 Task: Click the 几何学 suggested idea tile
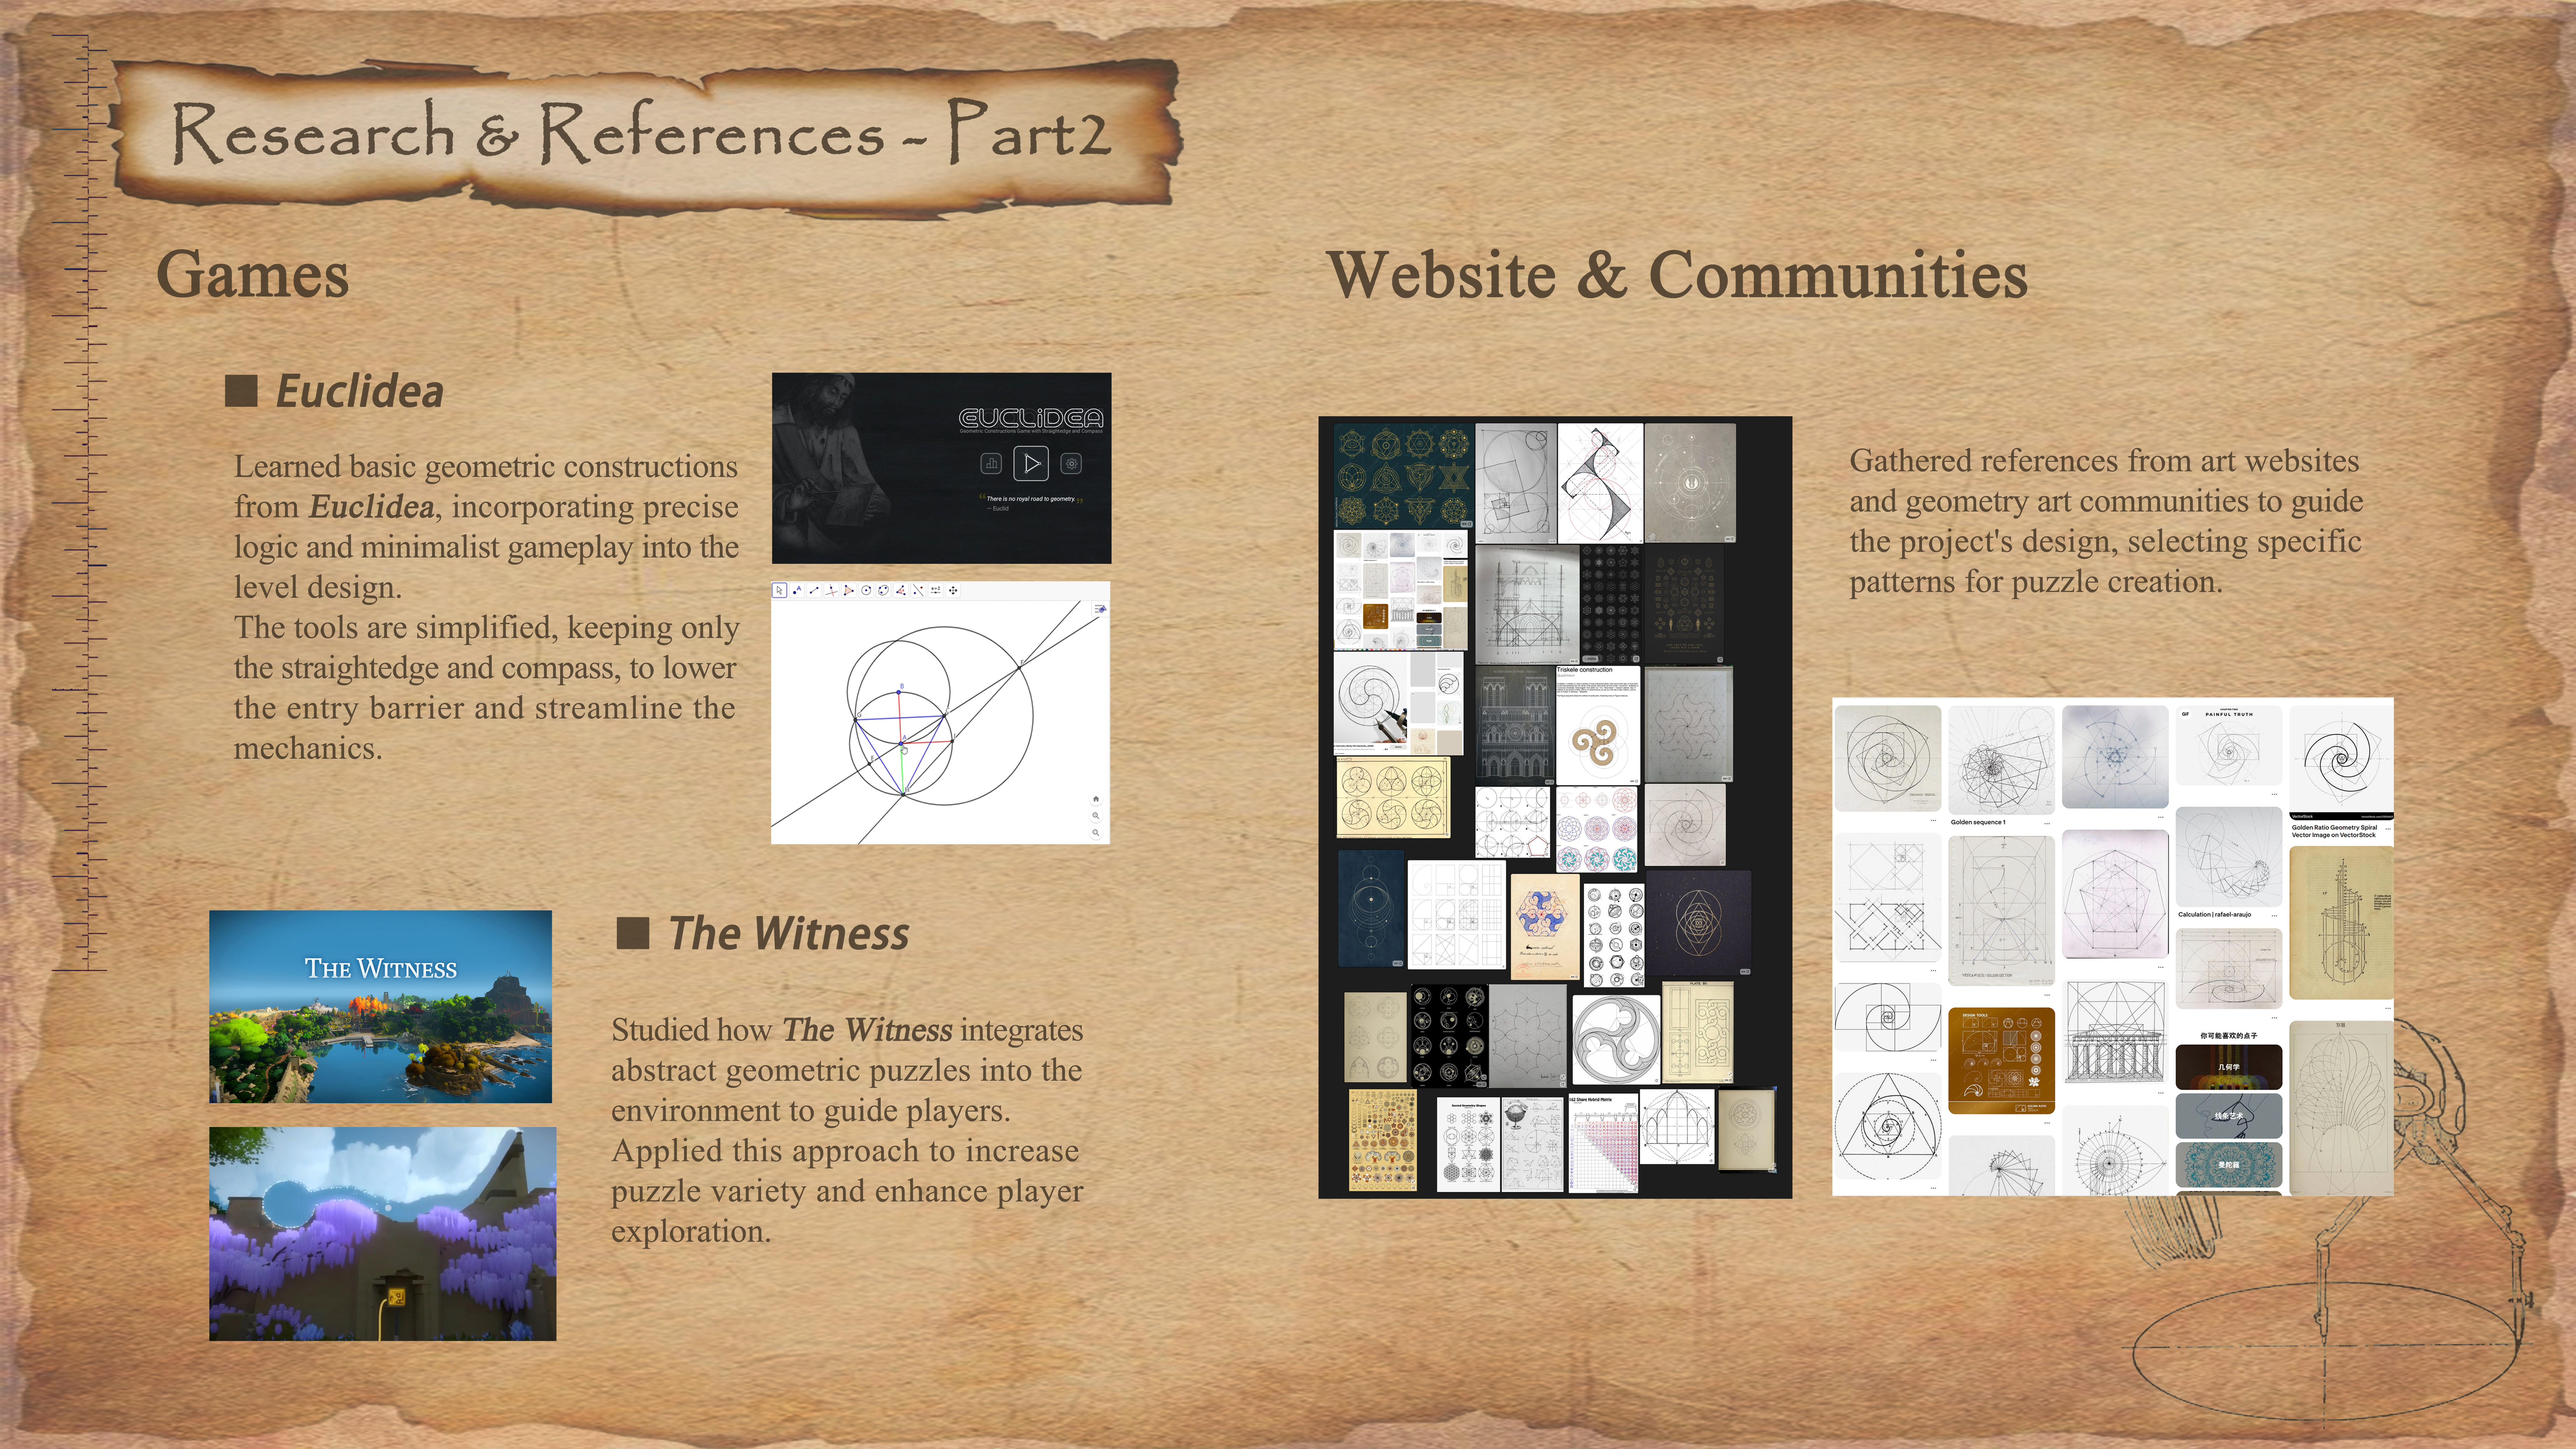(2229, 1067)
